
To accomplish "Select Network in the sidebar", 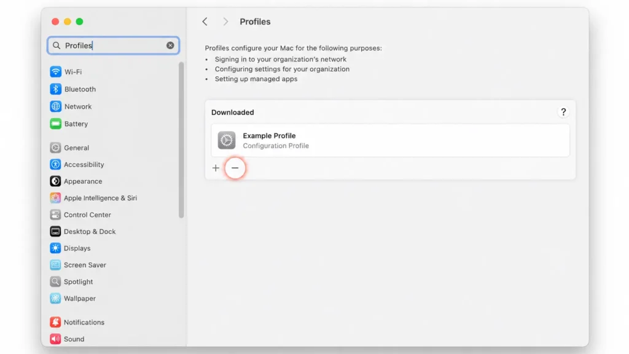I will point(71,106).
